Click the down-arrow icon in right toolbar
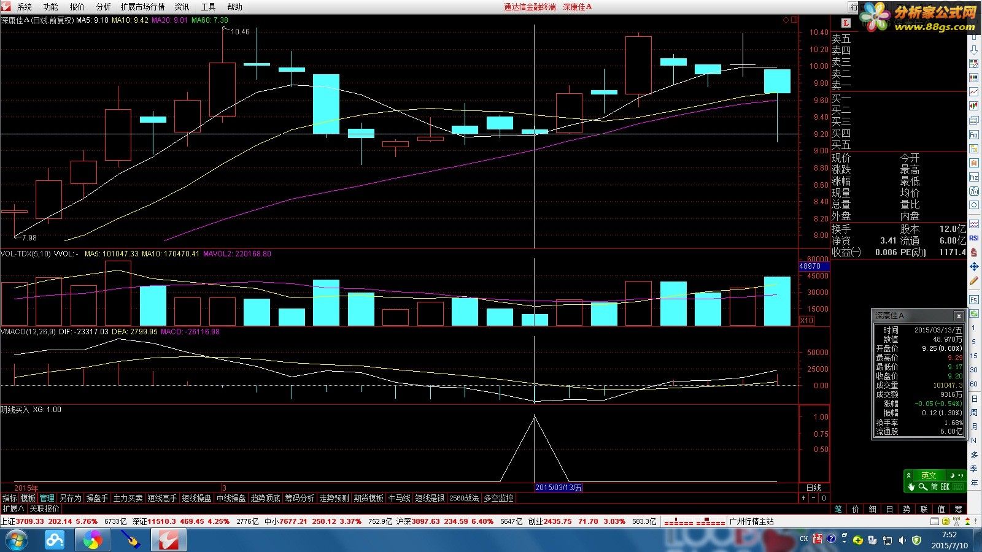 (974, 50)
